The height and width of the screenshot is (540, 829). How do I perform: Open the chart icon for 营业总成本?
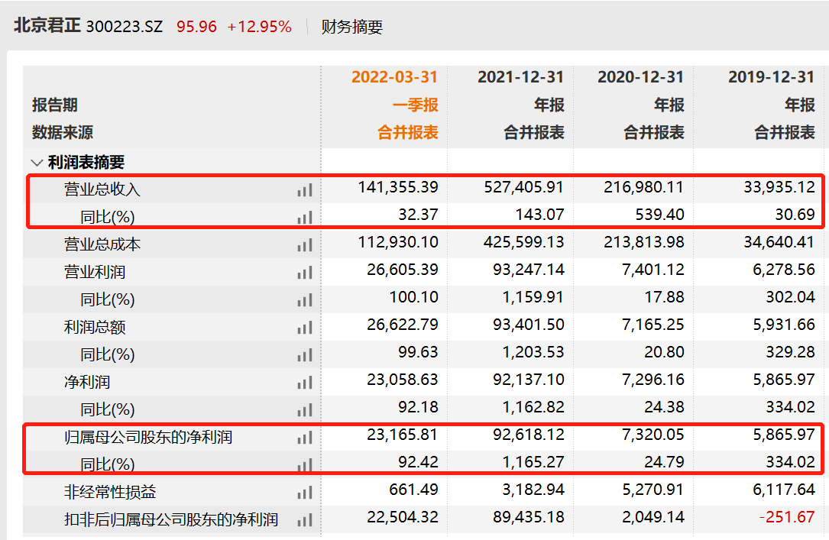(305, 245)
